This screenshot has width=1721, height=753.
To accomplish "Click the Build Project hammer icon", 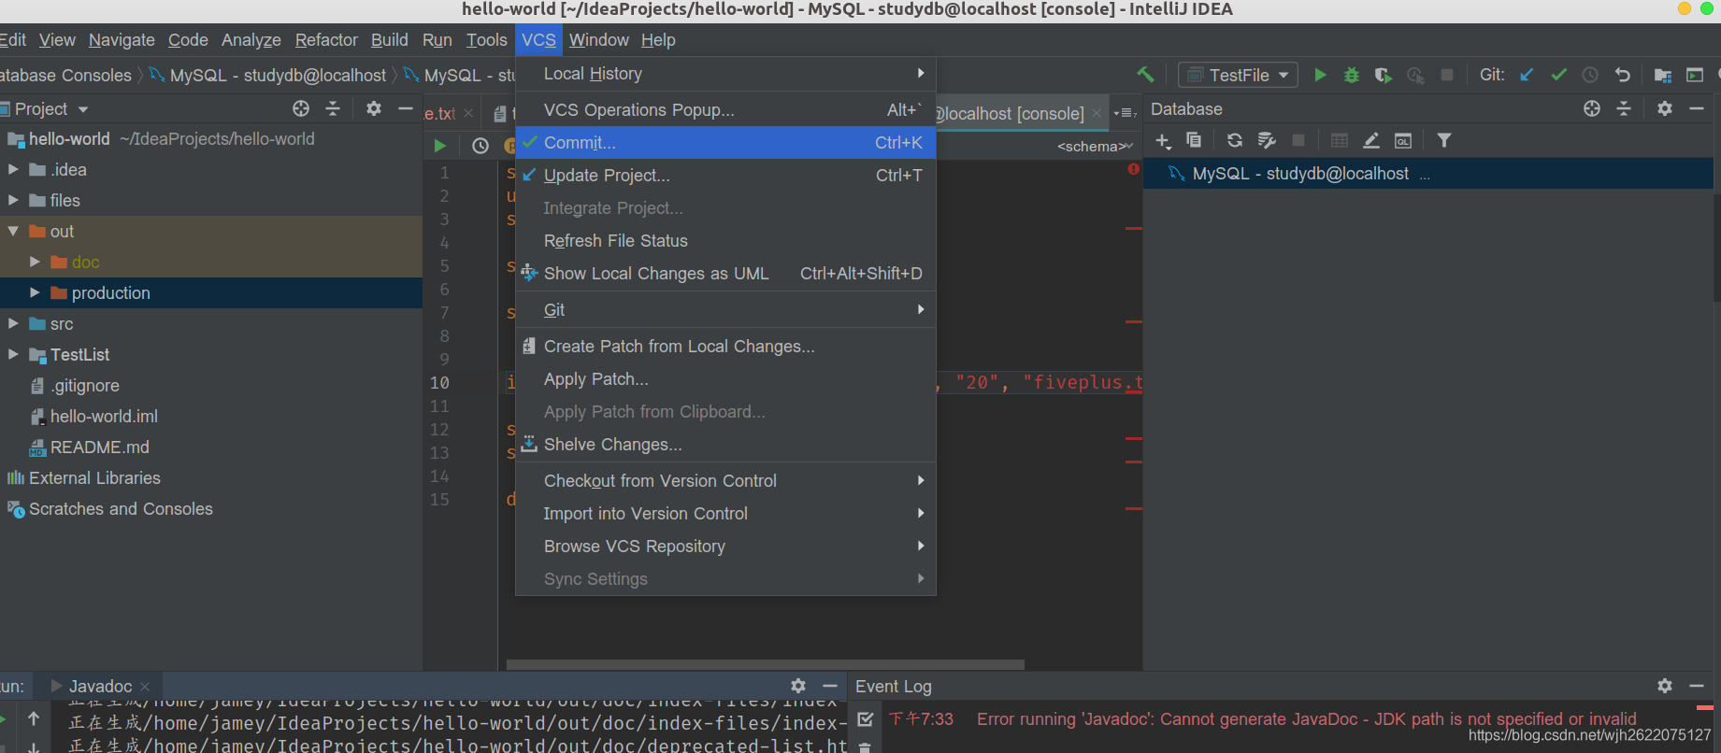I will pyautogui.click(x=1145, y=75).
